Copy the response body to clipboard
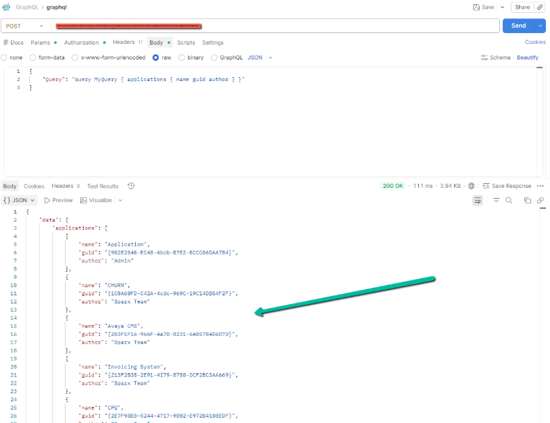This screenshot has width=550, height=423. (528, 200)
